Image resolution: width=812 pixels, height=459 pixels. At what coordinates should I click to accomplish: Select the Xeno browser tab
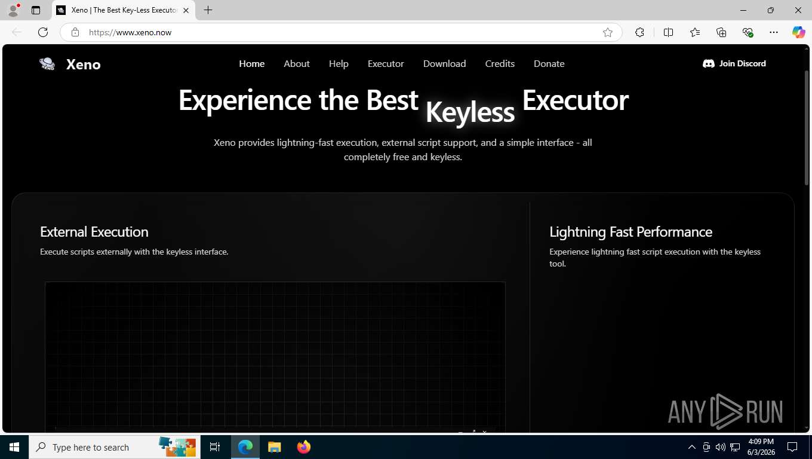pos(124,10)
